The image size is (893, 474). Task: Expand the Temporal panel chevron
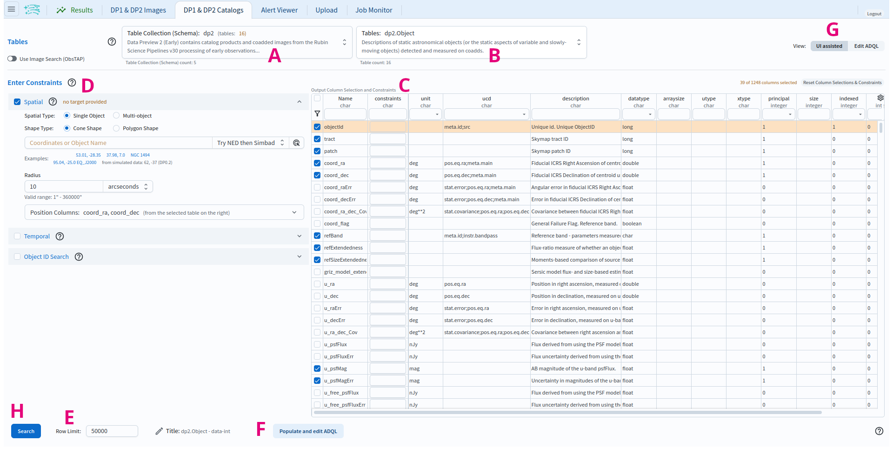299,236
